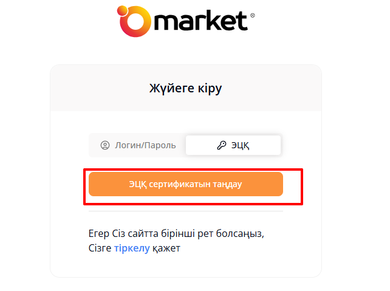Click the divider line under the orange button
The image size is (390, 291).
(x=186, y=211)
